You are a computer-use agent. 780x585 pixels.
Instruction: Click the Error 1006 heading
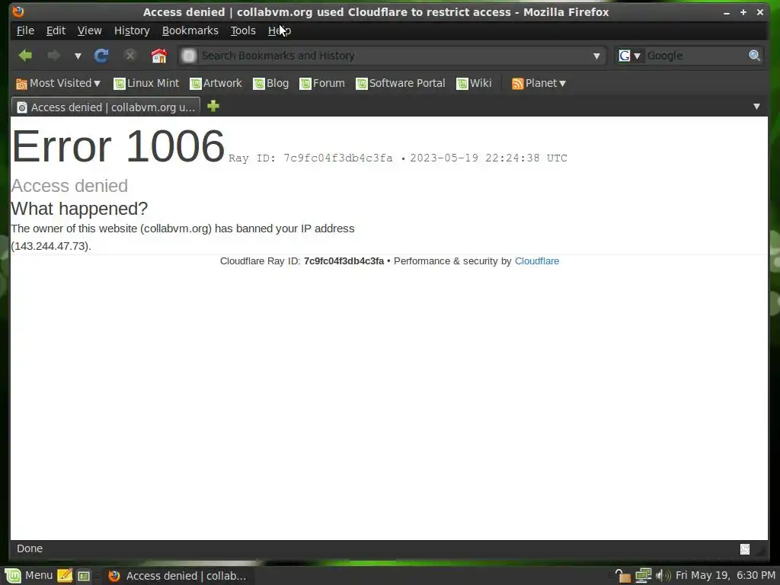click(x=118, y=146)
